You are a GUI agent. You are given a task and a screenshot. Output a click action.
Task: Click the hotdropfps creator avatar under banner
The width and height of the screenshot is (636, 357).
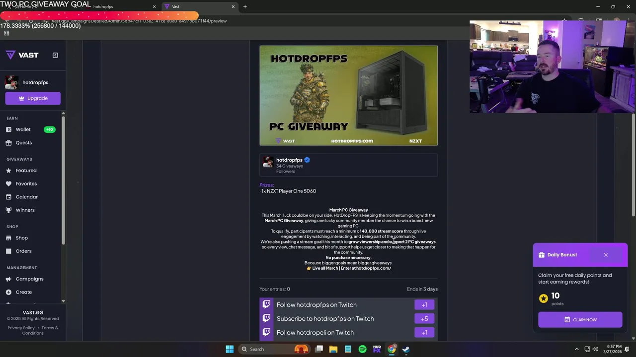(x=268, y=162)
